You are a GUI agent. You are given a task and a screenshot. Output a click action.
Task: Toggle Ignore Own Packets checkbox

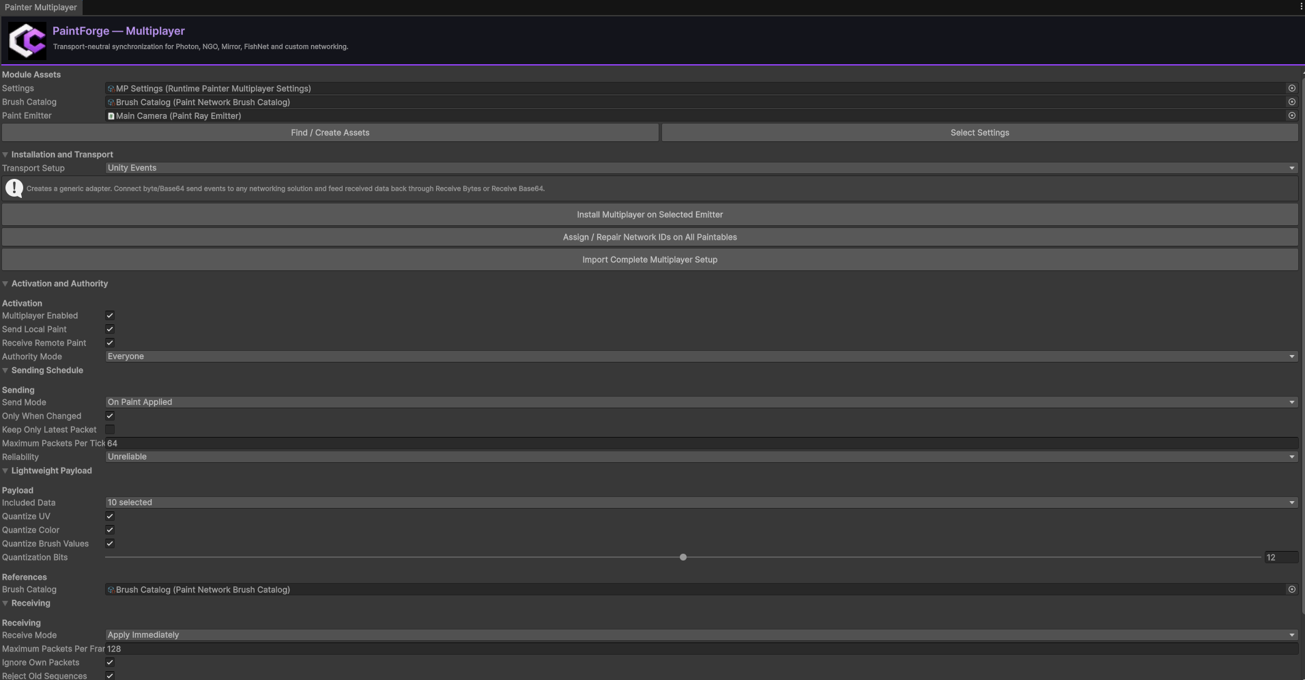point(110,662)
